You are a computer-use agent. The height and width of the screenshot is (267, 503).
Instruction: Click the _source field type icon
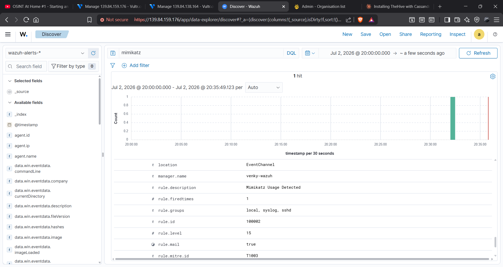9,92
